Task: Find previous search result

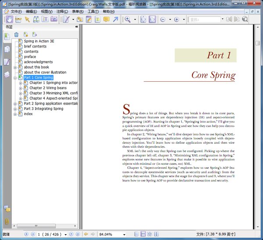Action: (229, 19)
